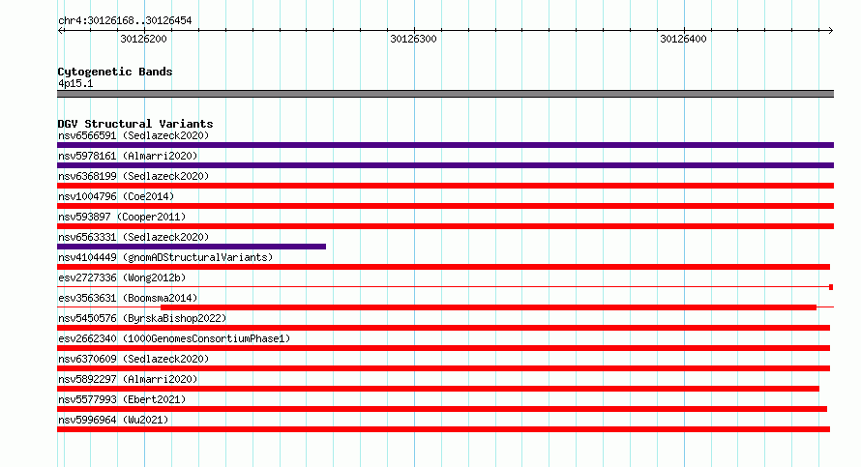Click the red bar of nsv6370609
The image size is (861, 467).
click(x=444, y=368)
